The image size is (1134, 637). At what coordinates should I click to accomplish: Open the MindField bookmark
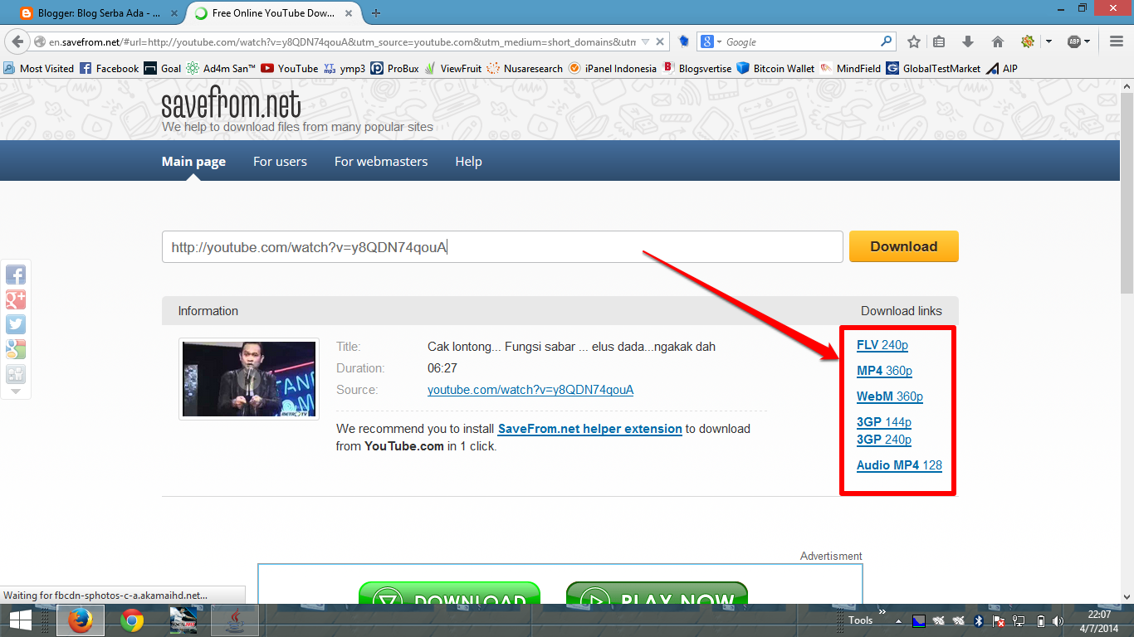click(x=850, y=69)
